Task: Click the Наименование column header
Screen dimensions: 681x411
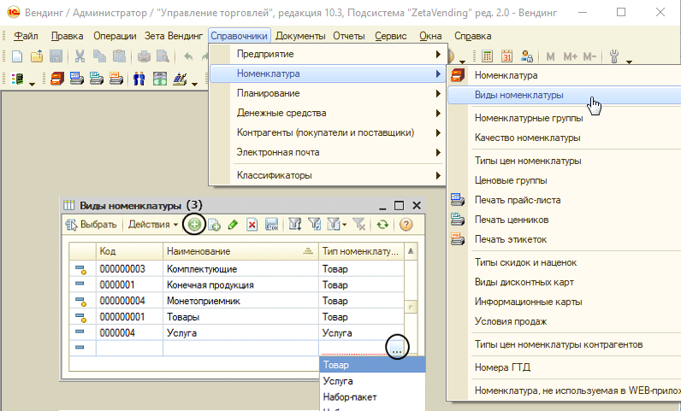Action: click(240, 251)
